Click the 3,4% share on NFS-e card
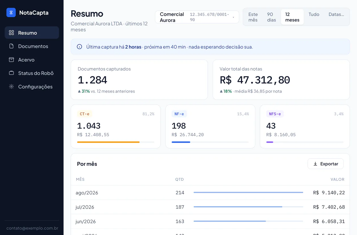The height and width of the screenshot is (235, 357). click(x=339, y=114)
